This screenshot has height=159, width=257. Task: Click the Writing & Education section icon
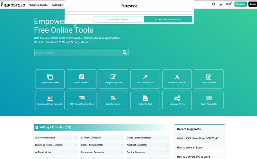37,127
